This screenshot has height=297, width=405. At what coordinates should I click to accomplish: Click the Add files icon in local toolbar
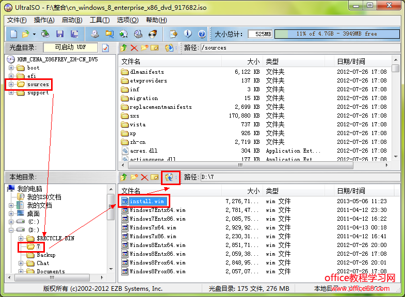169,177
